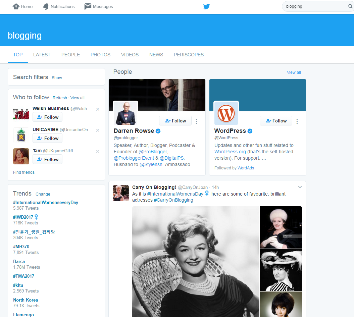Click View all people link

(x=294, y=72)
